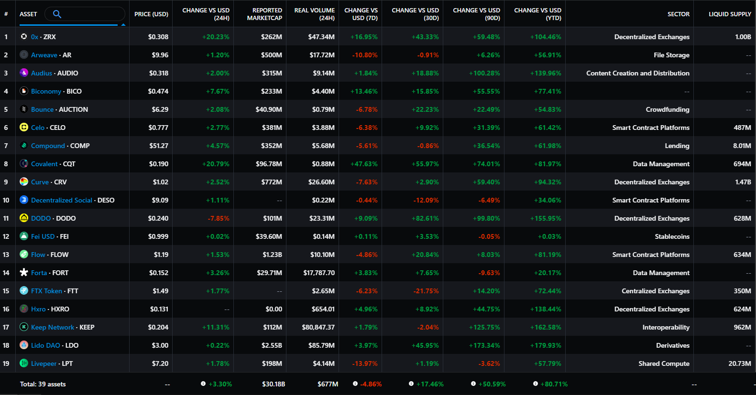
Task: Click the Forta white star icon
Action: [x=24, y=272]
